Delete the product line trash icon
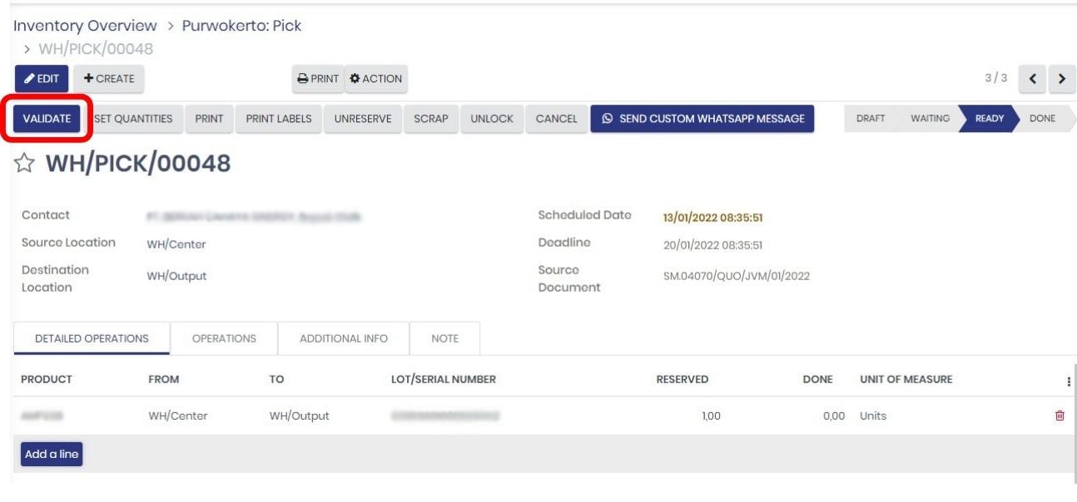 1060,416
